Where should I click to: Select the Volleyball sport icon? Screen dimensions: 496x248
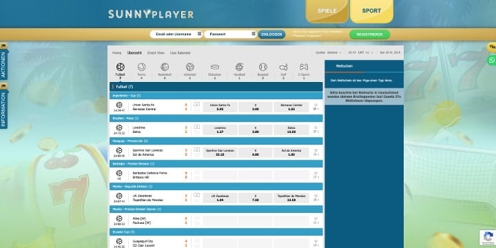[190, 67]
